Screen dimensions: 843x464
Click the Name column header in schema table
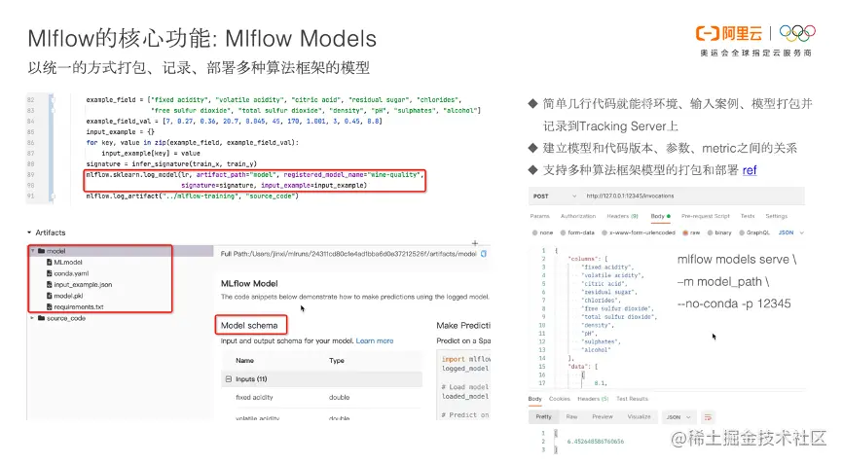pyautogui.click(x=244, y=361)
